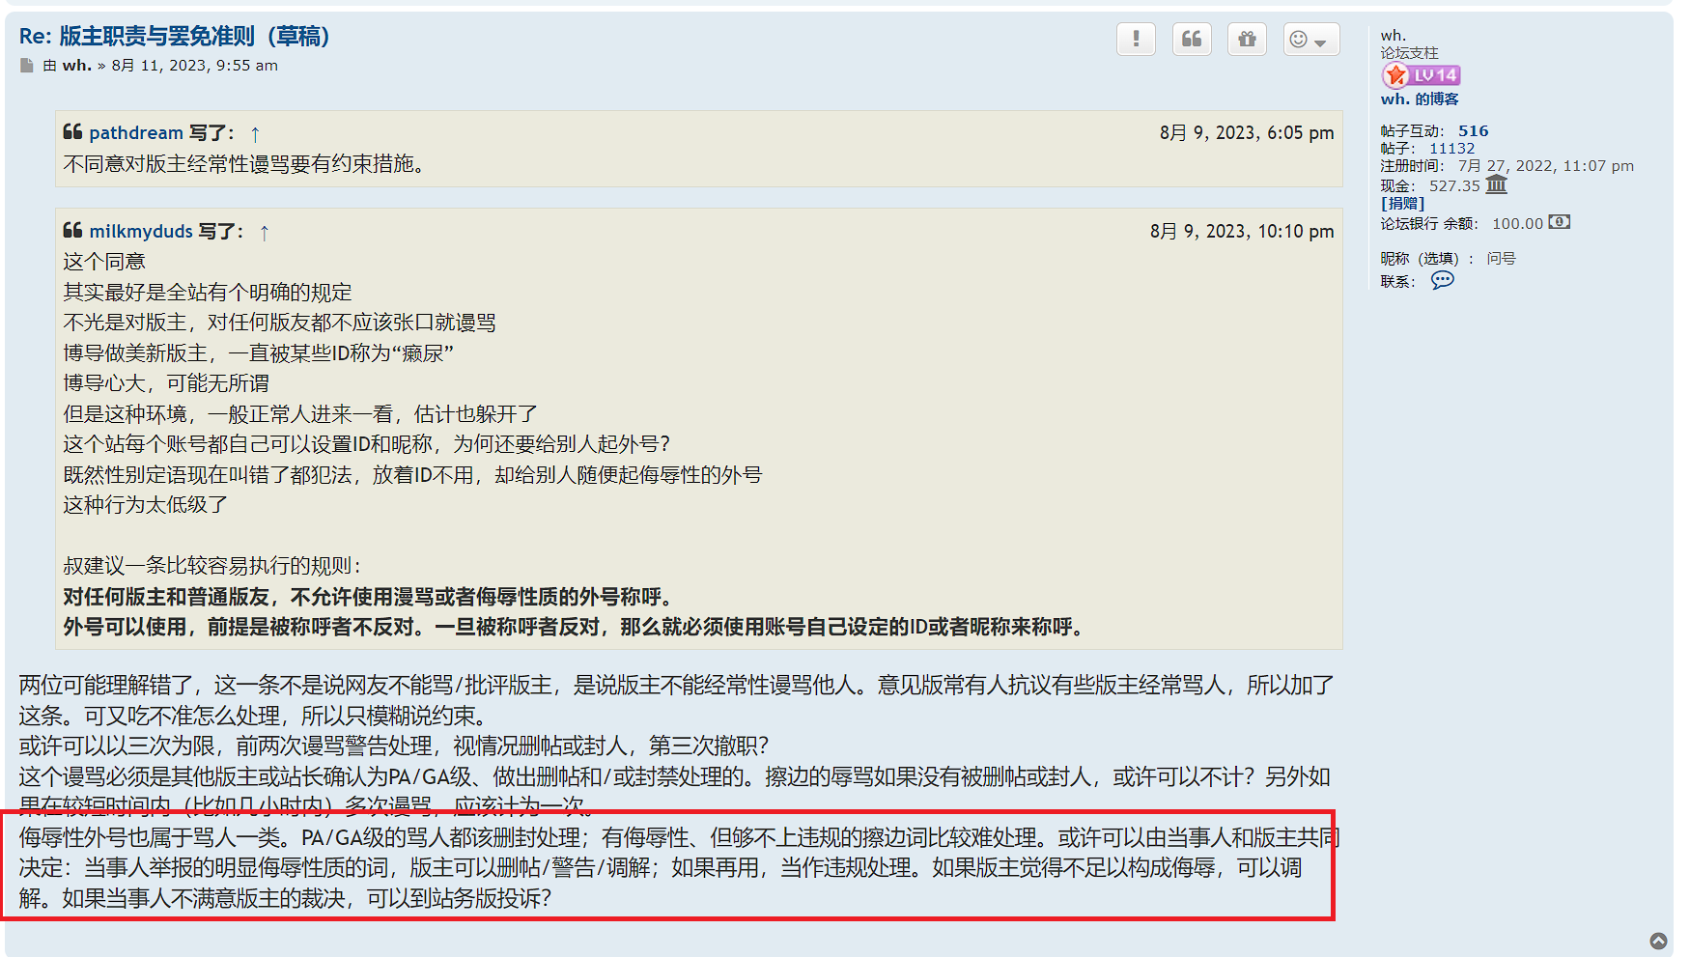This screenshot has height=957, width=1690.
Task: Send a gift via gift icon
Action: (1247, 39)
